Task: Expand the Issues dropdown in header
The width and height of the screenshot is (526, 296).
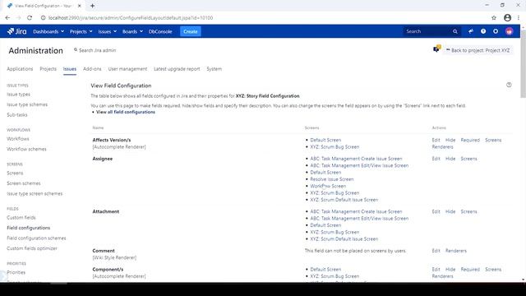Action: tap(108, 31)
